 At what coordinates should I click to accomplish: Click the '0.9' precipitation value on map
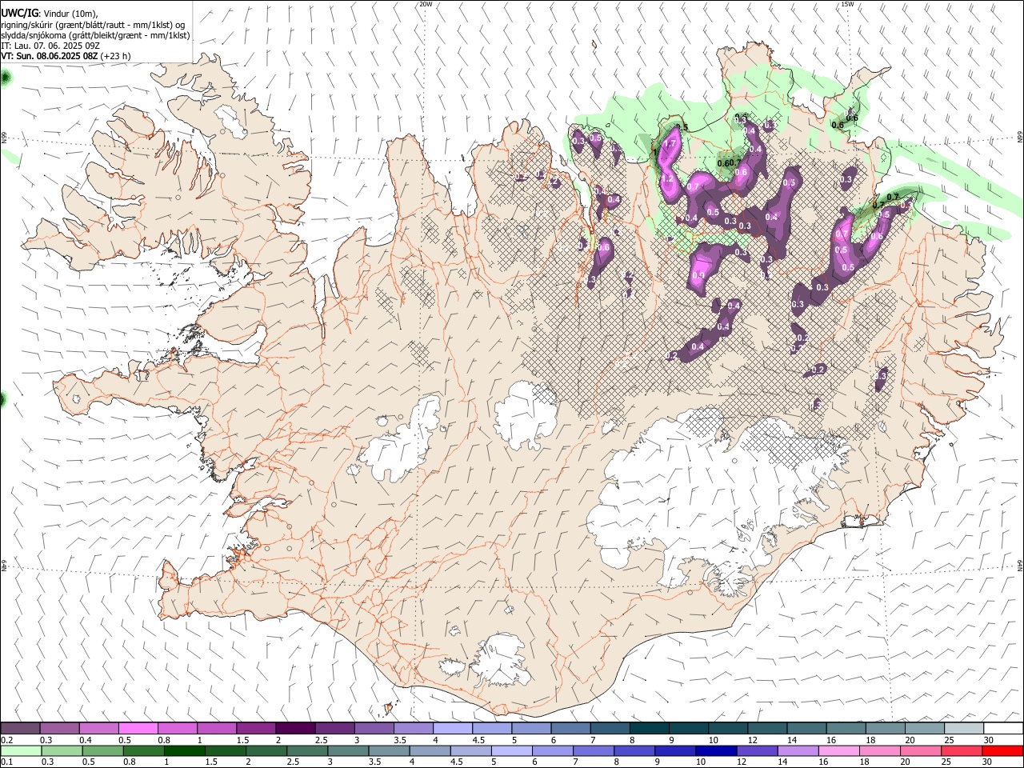point(698,275)
